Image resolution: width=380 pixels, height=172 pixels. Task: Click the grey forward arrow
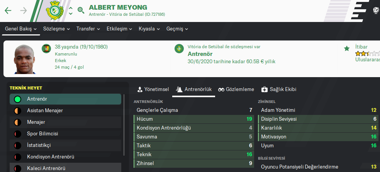pos(24,10)
